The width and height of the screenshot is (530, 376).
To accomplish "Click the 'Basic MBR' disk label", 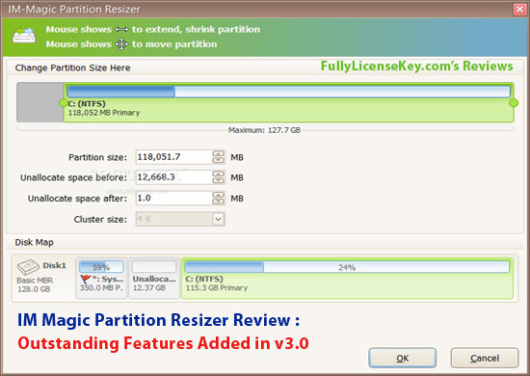I will pyautogui.click(x=35, y=281).
